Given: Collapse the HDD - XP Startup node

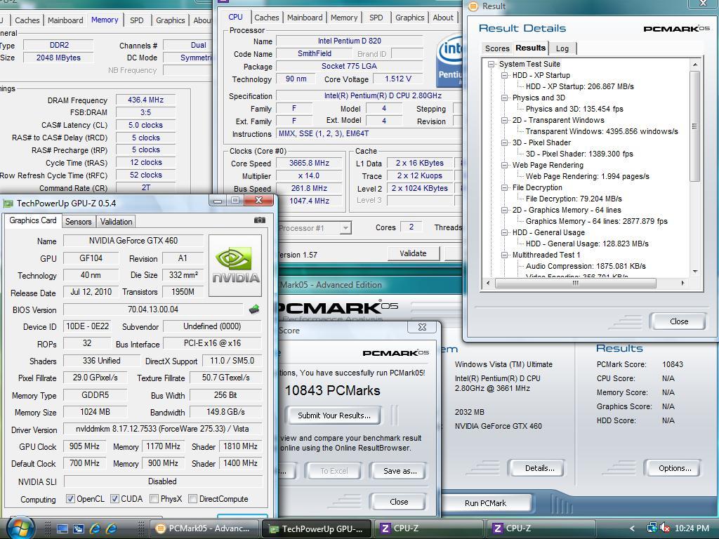Looking at the screenshot, I should point(504,75).
